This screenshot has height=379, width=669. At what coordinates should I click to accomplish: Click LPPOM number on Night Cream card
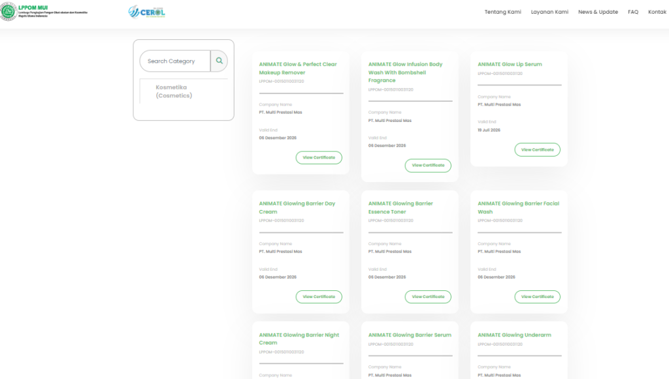point(282,352)
